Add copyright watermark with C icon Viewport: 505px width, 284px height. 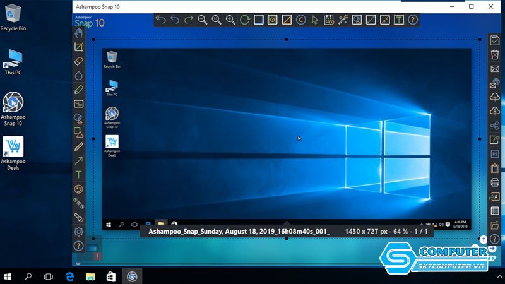(x=300, y=20)
